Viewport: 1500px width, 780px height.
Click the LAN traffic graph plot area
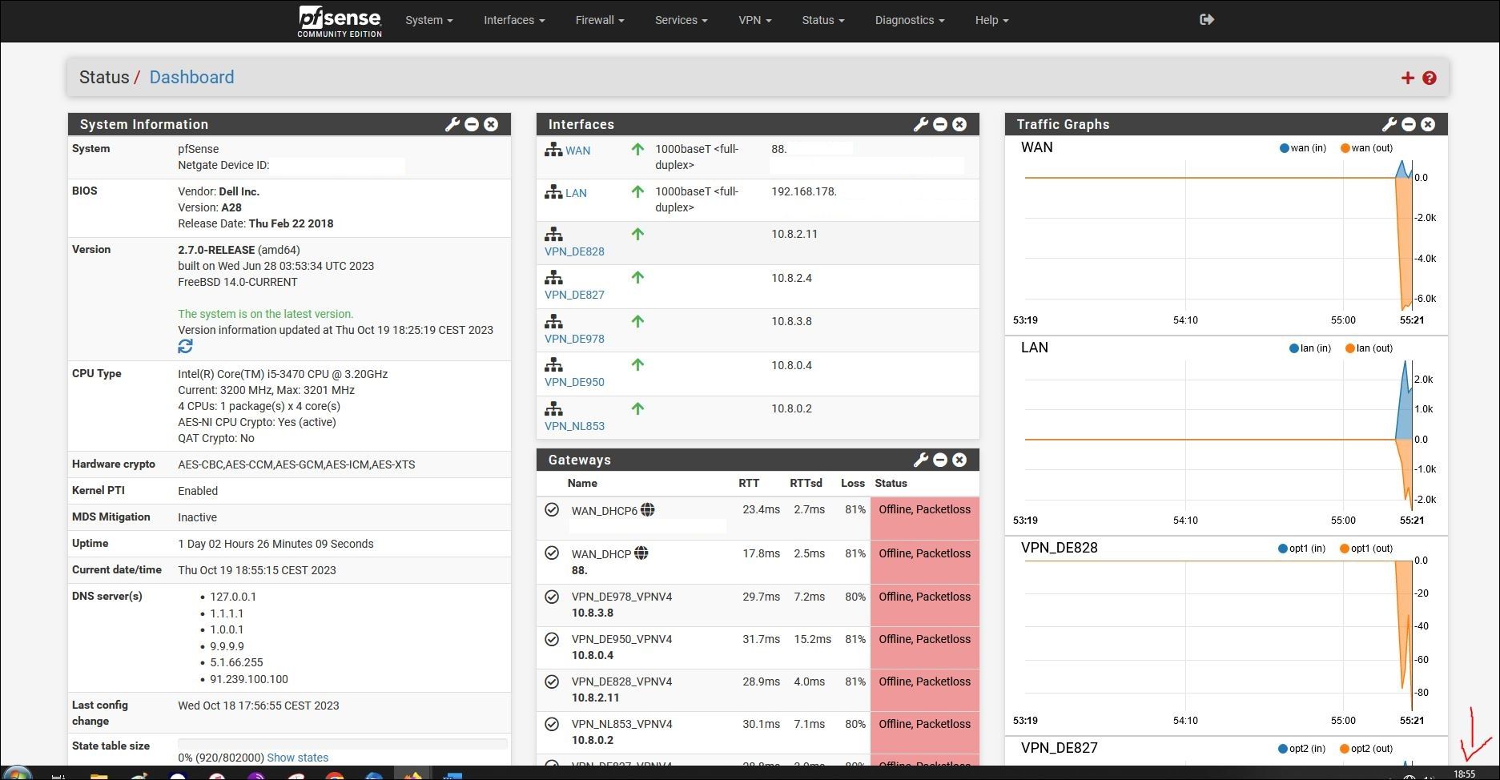pos(1217,434)
